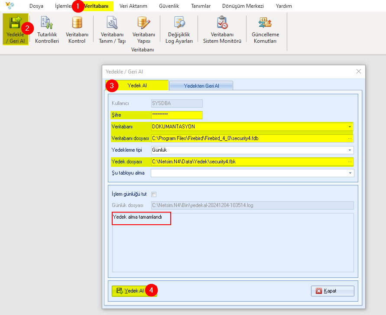Click the Yedek Al button
The image size is (386, 315).
point(134,291)
